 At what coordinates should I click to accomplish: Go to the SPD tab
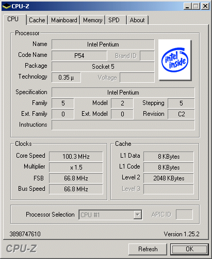pyautogui.click(x=116, y=20)
